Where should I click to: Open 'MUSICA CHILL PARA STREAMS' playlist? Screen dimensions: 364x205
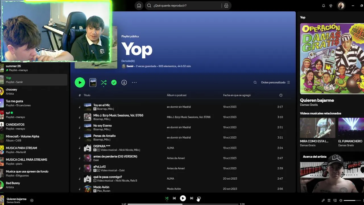click(34, 162)
